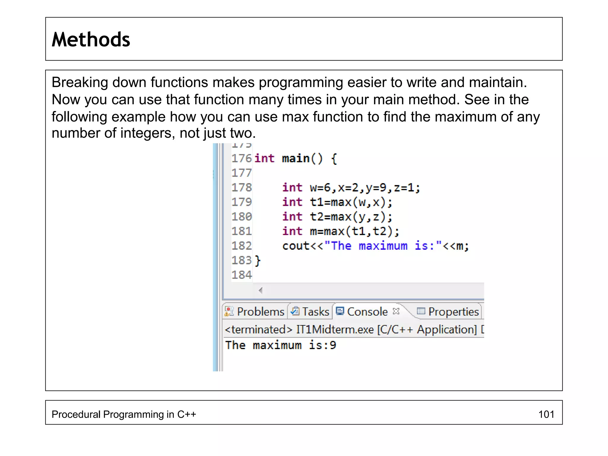Open the Problems tab

[255, 311]
